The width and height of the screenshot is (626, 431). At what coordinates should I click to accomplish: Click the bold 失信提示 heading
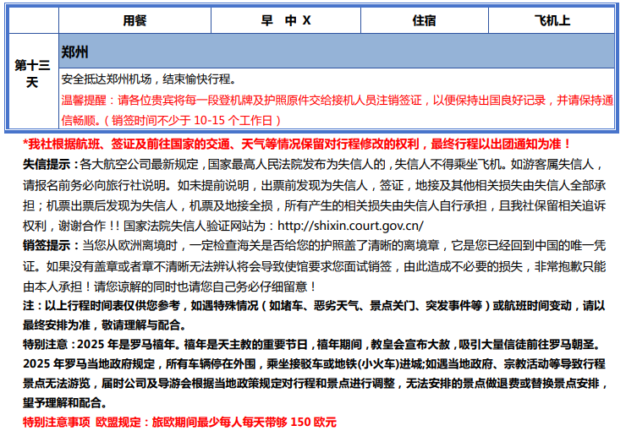pyautogui.click(x=47, y=164)
